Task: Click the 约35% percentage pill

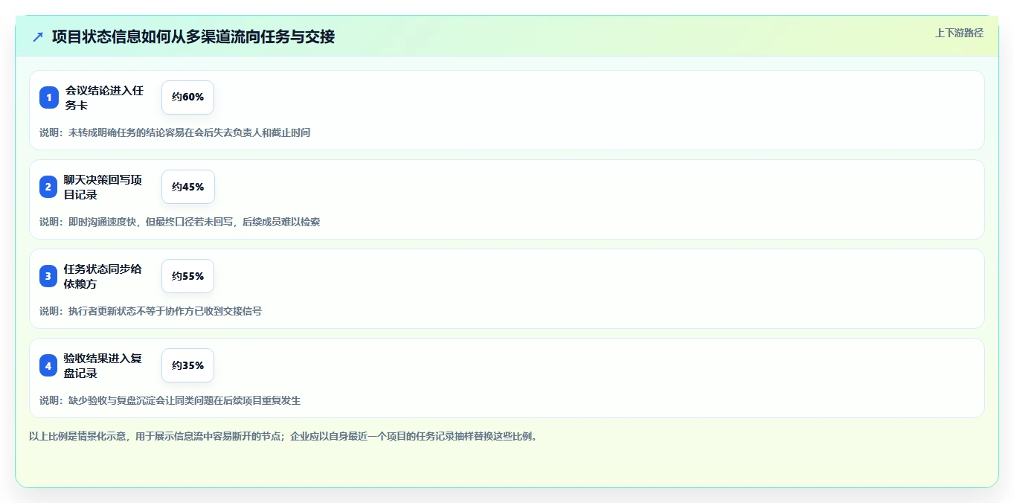Action: click(x=187, y=365)
